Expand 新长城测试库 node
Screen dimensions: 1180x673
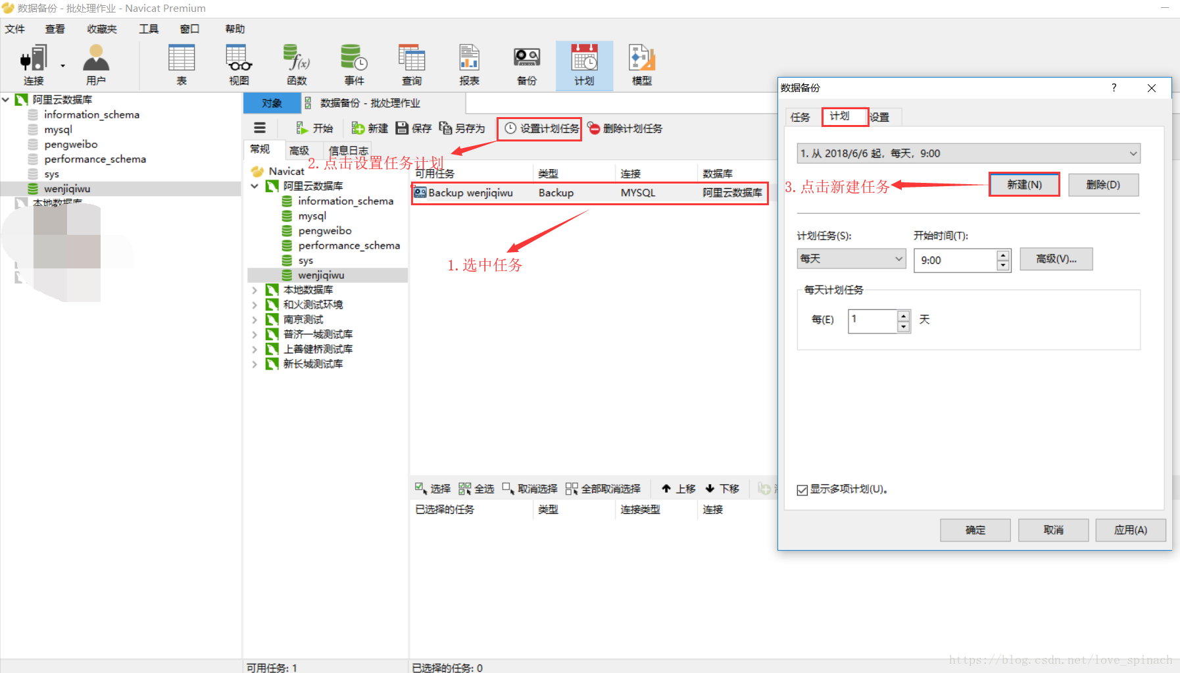[x=255, y=364]
